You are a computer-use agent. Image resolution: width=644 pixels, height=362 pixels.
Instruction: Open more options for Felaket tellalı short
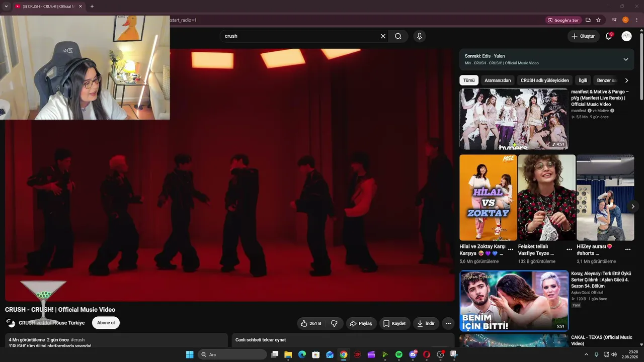click(569, 249)
